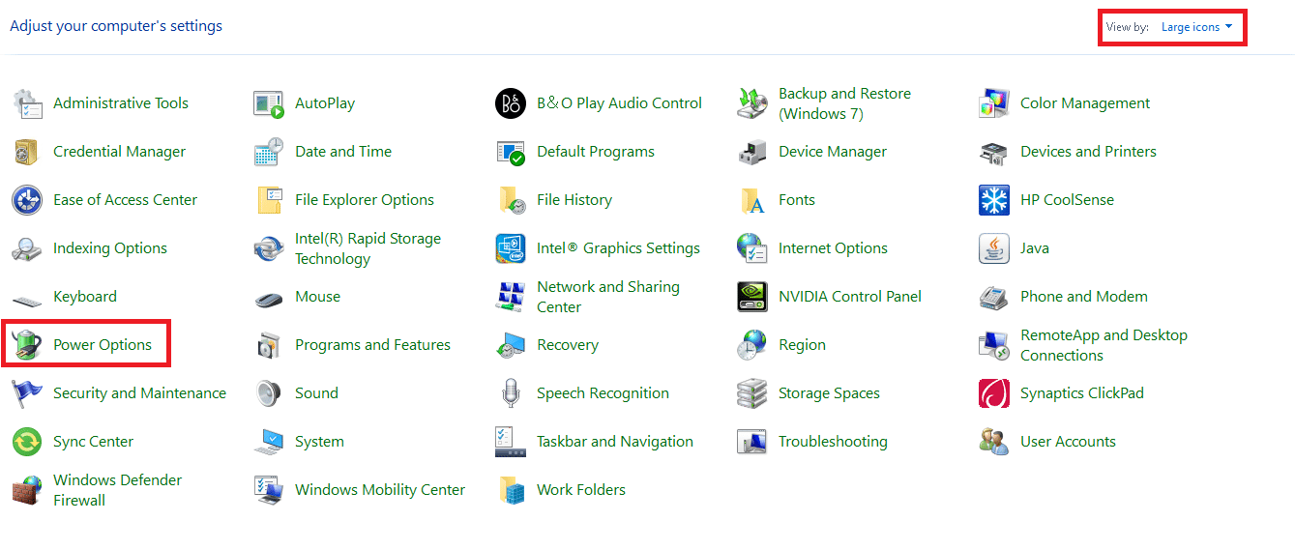Open the Synaptics ClickPad icon

(994, 393)
